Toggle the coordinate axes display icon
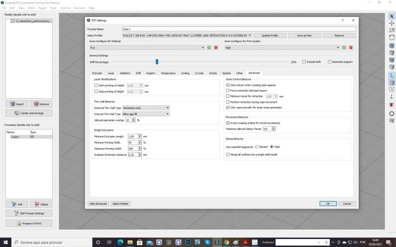The image size is (396, 247). click(392, 75)
